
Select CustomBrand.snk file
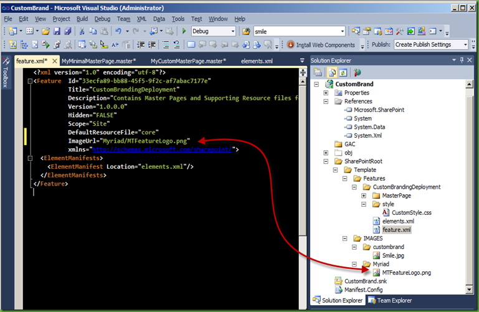pos(366,281)
